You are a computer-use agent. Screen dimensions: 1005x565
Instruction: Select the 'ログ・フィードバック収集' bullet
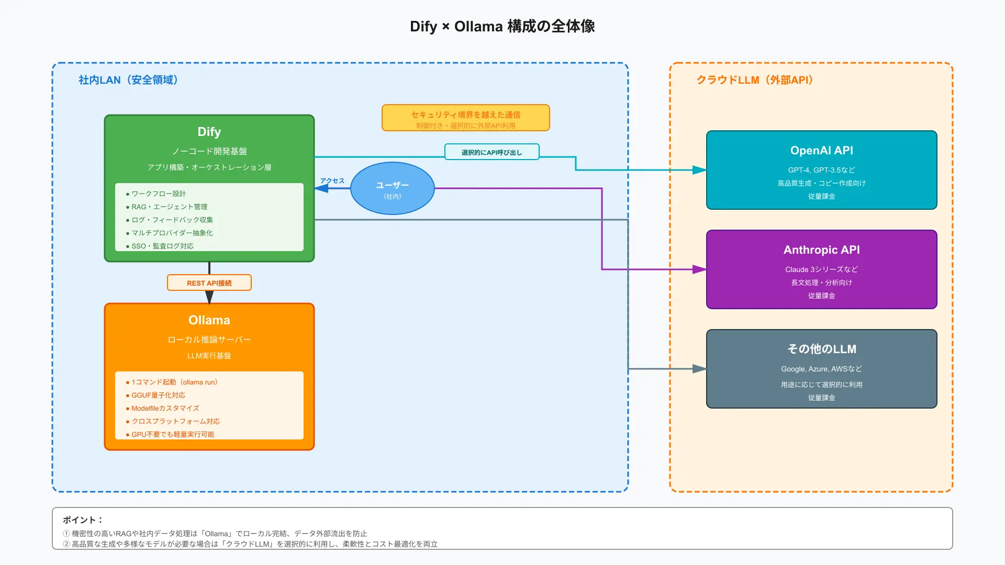(x=169, y=220)
